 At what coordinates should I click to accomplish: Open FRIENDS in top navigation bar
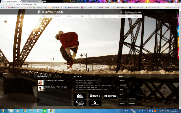[135, 16]
